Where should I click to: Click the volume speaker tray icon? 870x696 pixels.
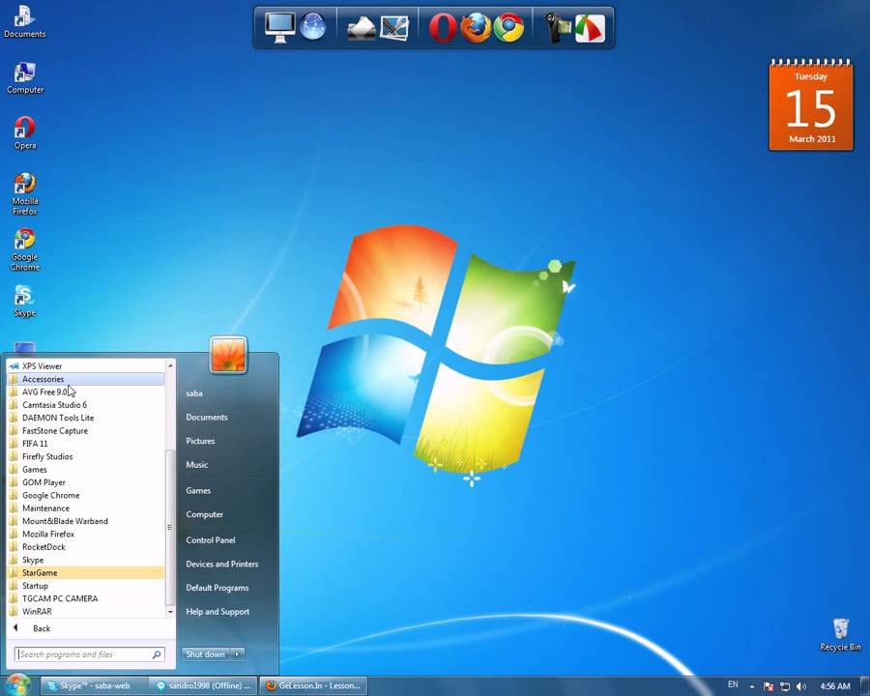800,686
